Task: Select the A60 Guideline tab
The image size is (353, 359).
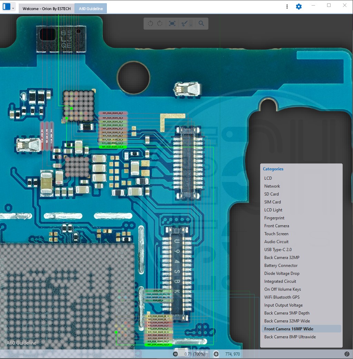Action: [x=91, y=9]
